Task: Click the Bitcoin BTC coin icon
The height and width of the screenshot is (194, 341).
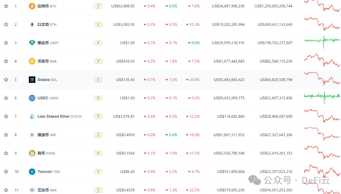Action: (32, 6)
